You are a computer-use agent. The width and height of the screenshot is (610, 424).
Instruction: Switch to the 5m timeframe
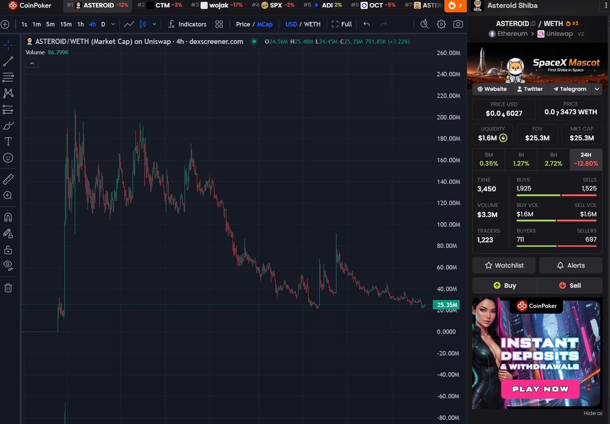(x=50, y=24)
